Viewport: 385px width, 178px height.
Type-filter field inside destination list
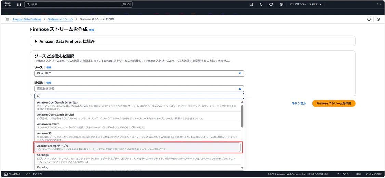139,96
